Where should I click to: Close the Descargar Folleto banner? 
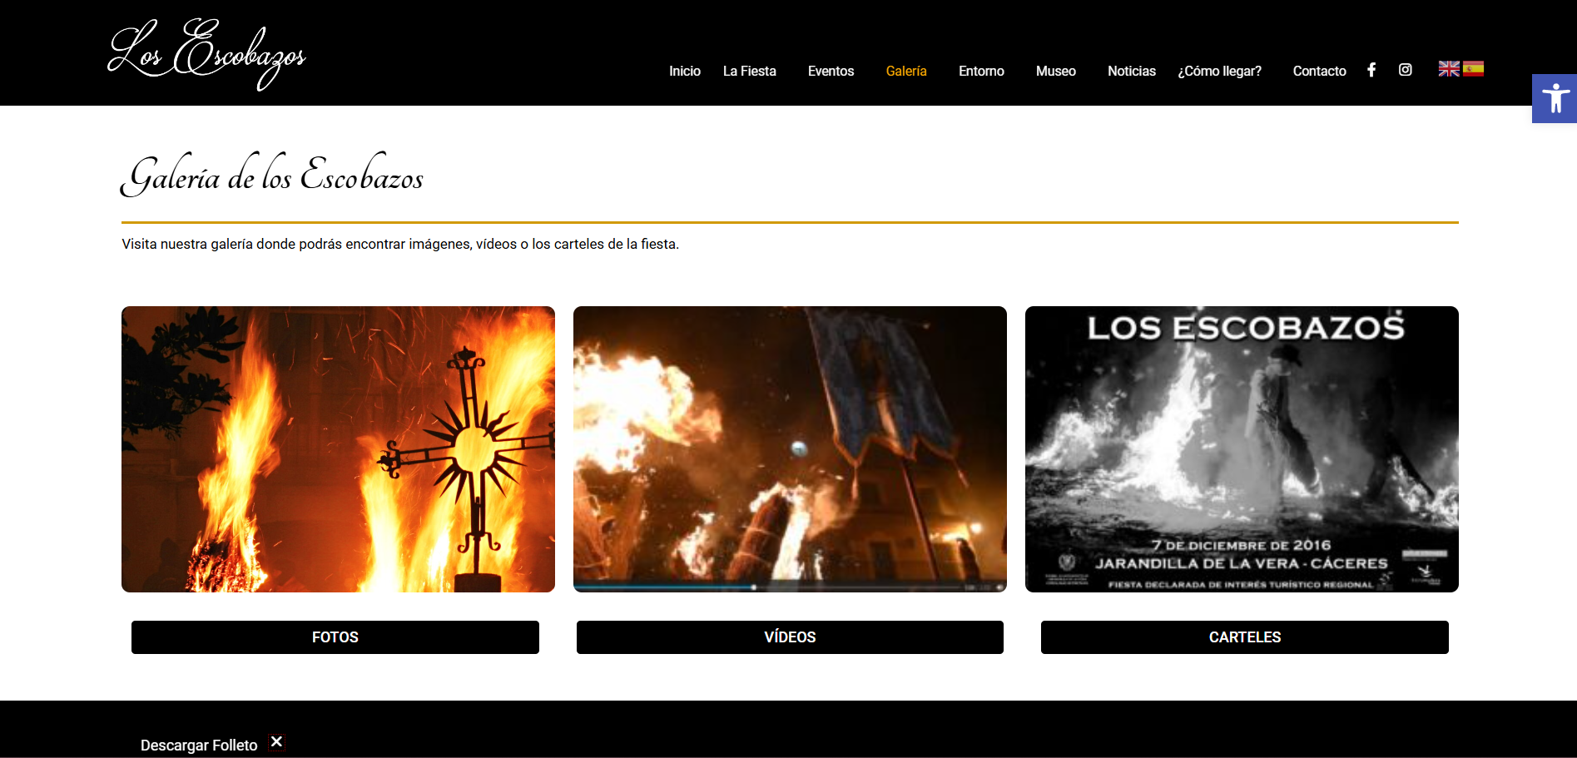(277, 742)
